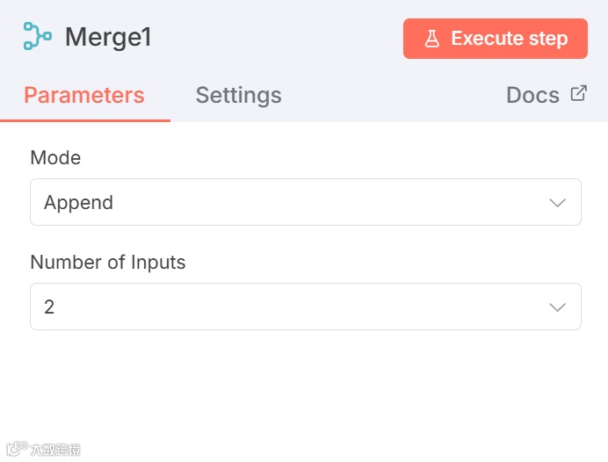Viewport: 608px width, 462px height.
Task: Expand the Mode dropdown chevron arrow
Action: pyautogui.click(x=557, y=203)
